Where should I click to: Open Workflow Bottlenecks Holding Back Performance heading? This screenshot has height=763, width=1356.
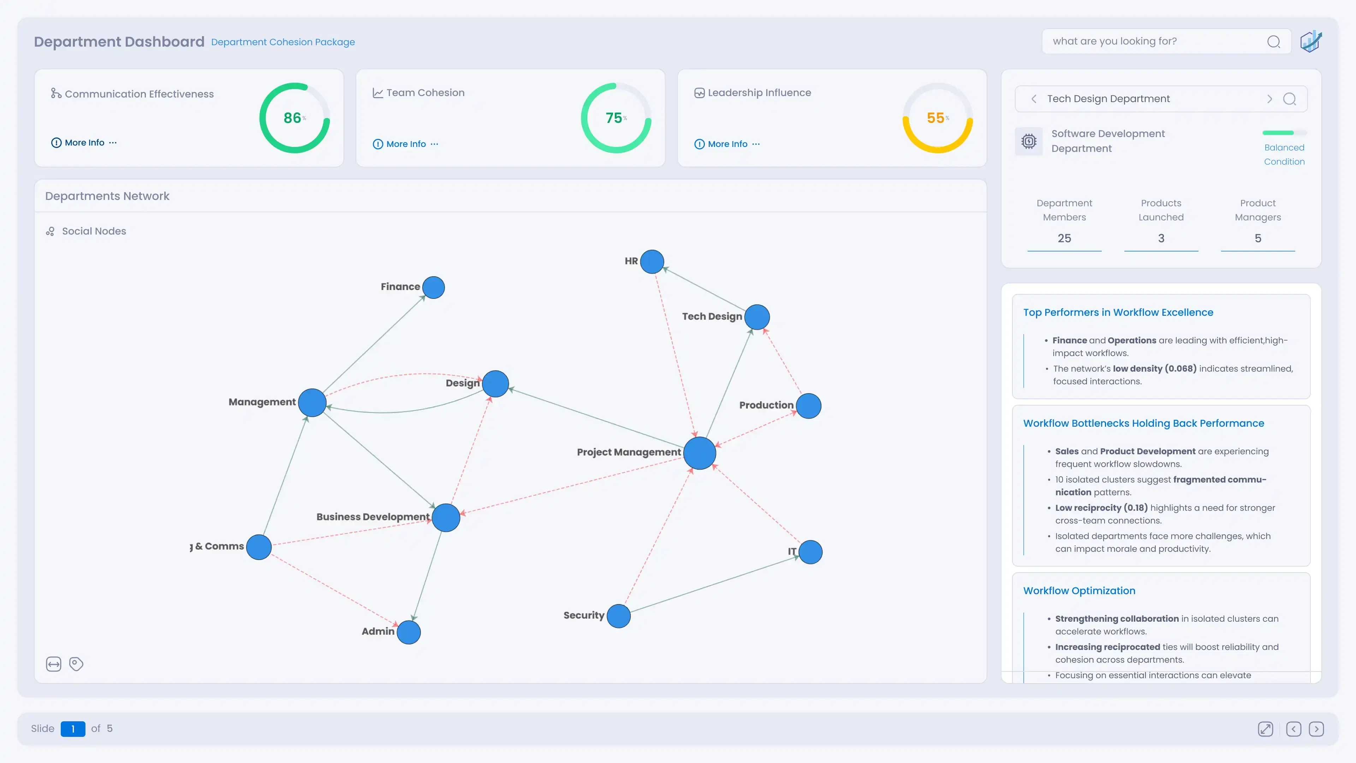(x=1143, y=424)
